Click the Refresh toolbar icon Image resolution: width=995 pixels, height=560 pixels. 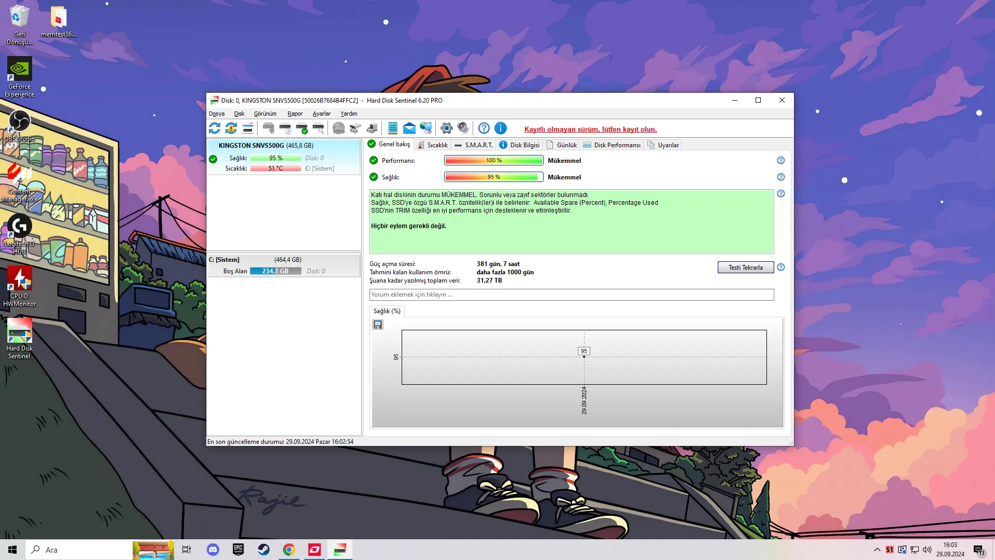[x=215, y=128]
